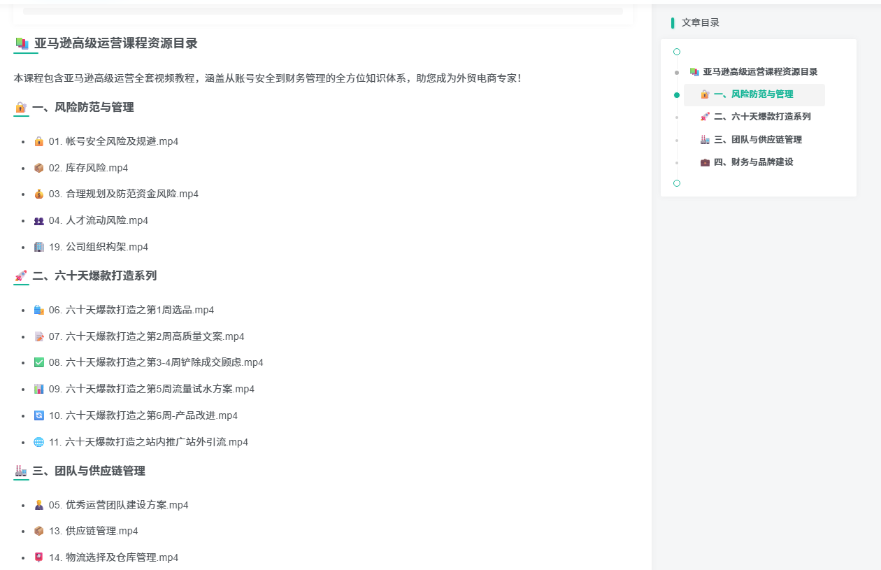
Task: Click the 二、六十天爆款打造系列 section heading
Action: (x=94, y=276)
